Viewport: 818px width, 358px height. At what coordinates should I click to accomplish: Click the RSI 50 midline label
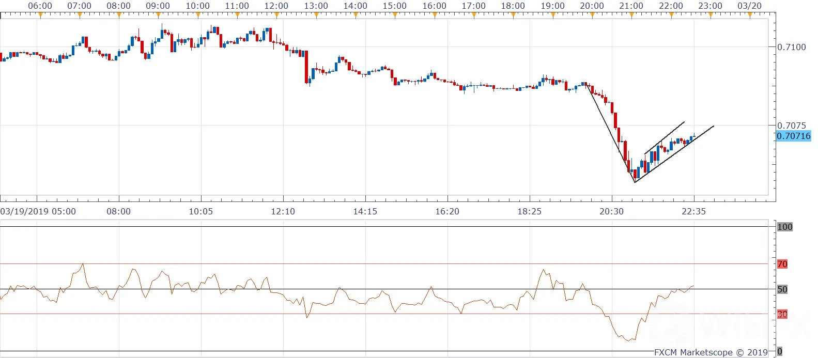pyautogui.click(x=782, y=289)
